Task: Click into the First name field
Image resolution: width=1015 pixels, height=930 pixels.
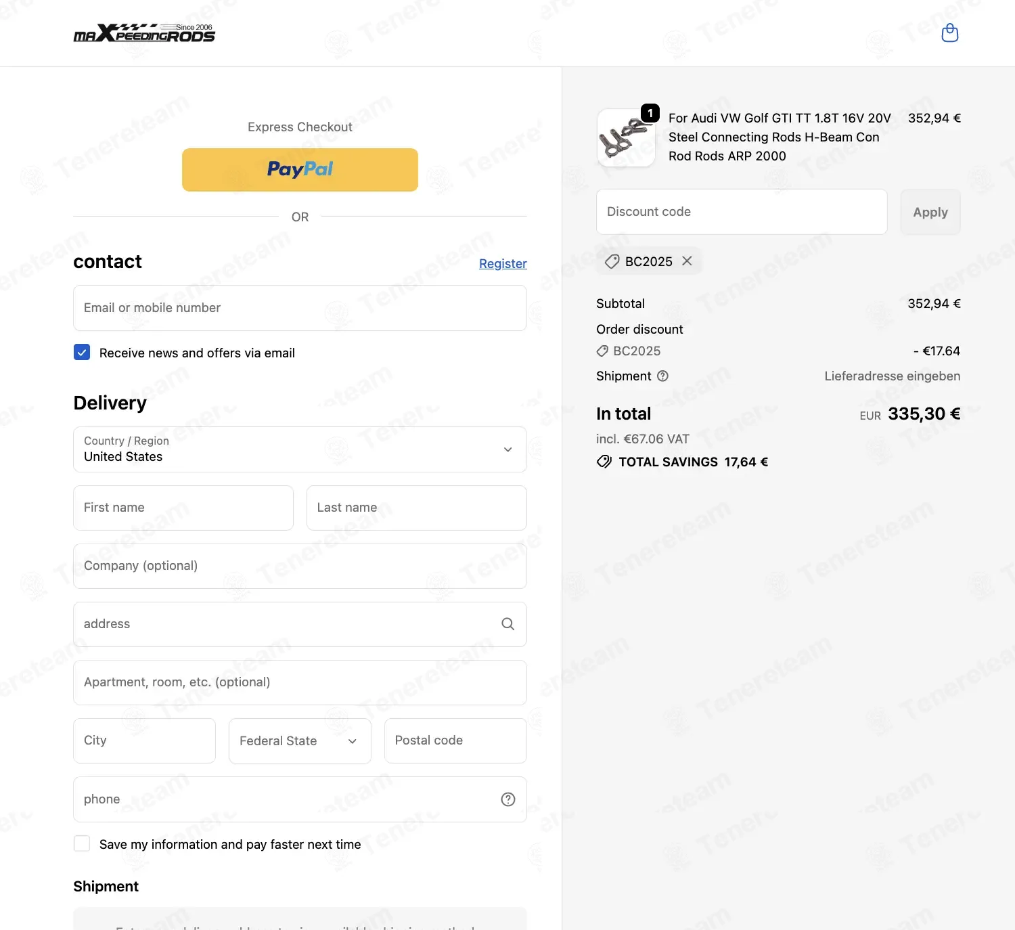Action: (183, 508)
